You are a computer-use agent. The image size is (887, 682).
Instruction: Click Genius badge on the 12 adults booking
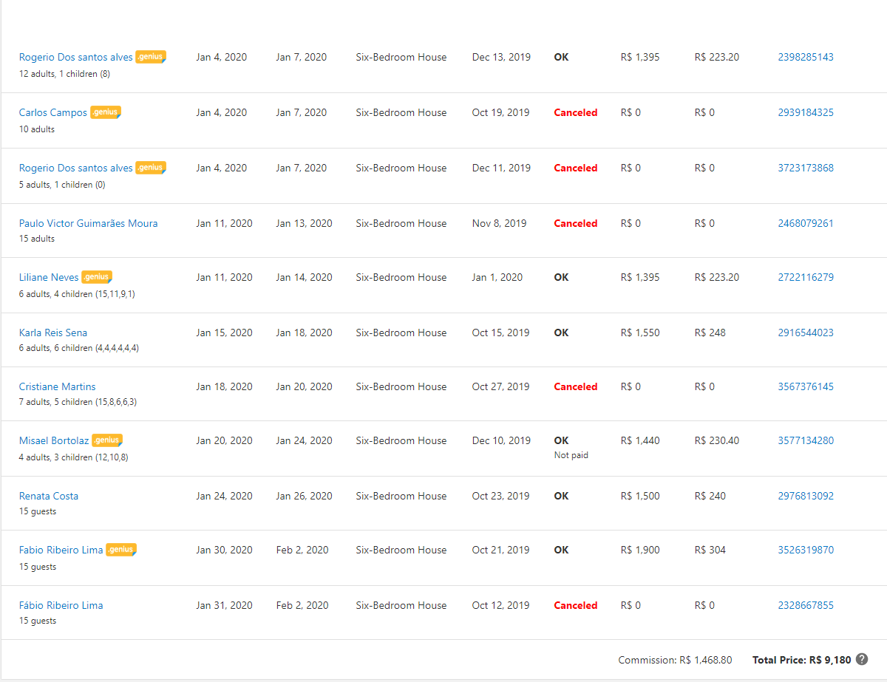pos(151,57)
